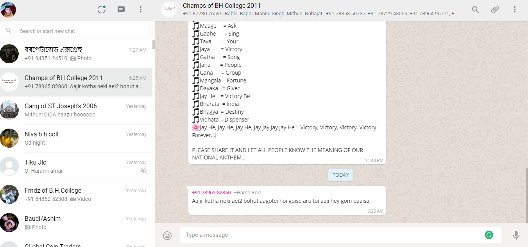This screenshot has width=528, height=247.
Task: Open Gang of ST Joseph's 2006 chat
Action: [76, 110]
